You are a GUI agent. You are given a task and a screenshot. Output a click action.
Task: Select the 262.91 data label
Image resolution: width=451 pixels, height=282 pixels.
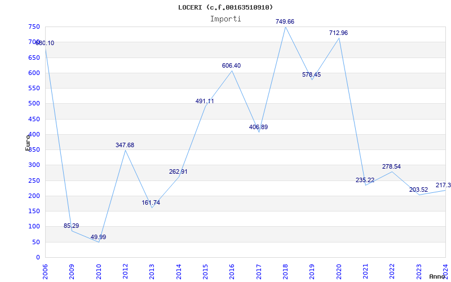178,172
